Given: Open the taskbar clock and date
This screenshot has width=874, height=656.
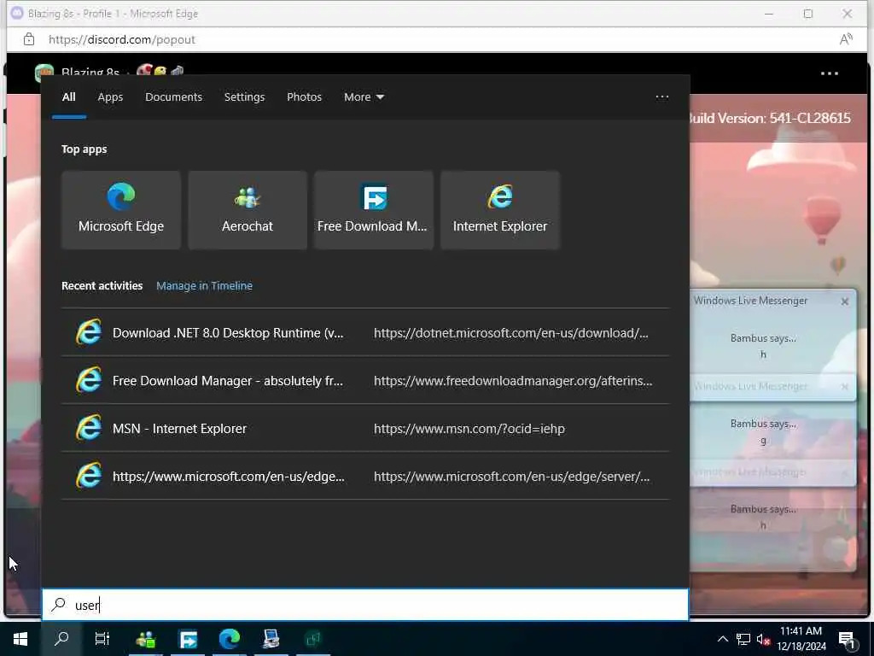Looking at the screenshot, I should (801, 639).
